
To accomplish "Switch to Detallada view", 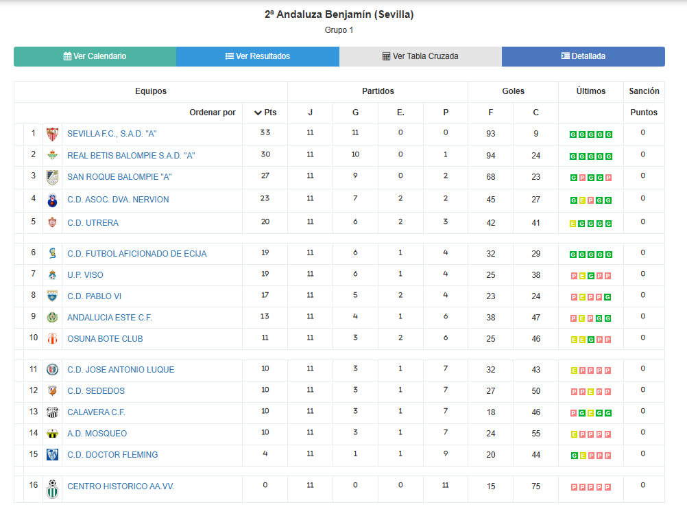I will coord(583,56).
